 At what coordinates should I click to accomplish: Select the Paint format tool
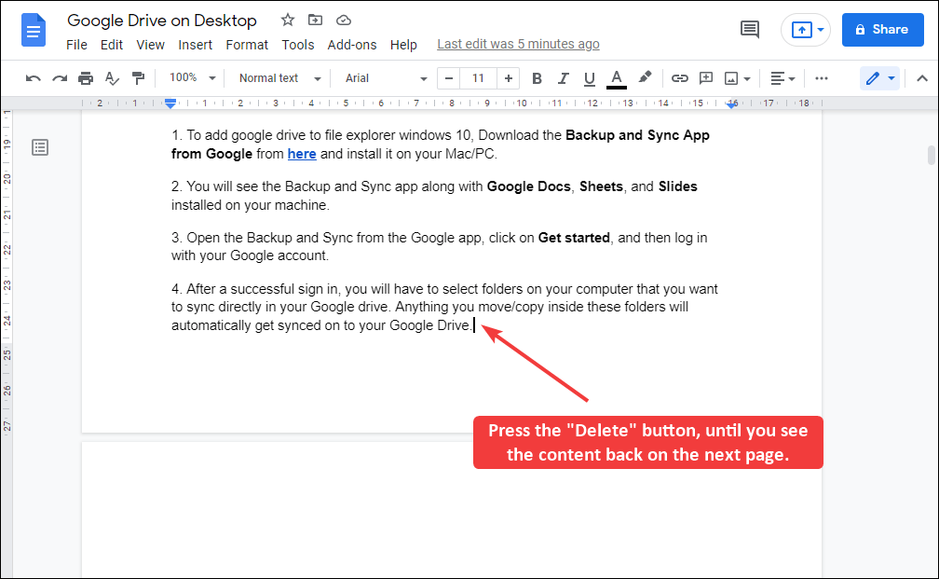tap(138, 77)
